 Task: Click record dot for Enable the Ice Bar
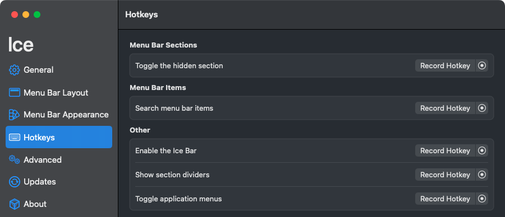(482, 150)
